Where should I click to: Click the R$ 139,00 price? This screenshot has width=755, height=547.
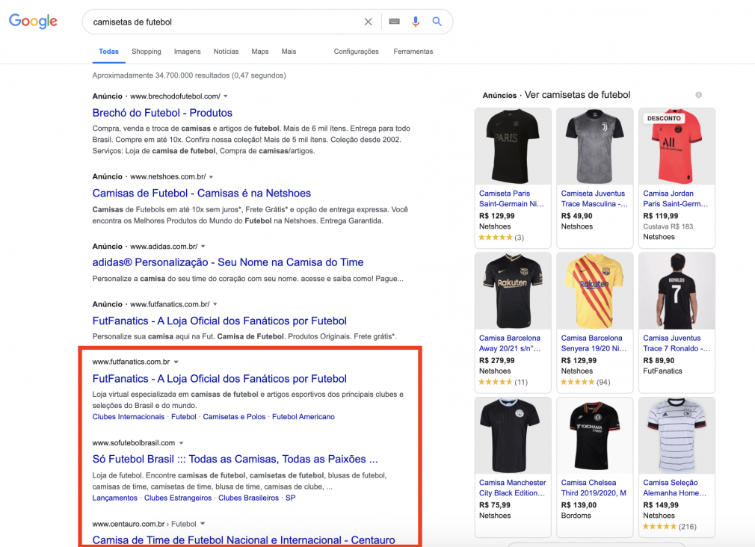(579, 505)
